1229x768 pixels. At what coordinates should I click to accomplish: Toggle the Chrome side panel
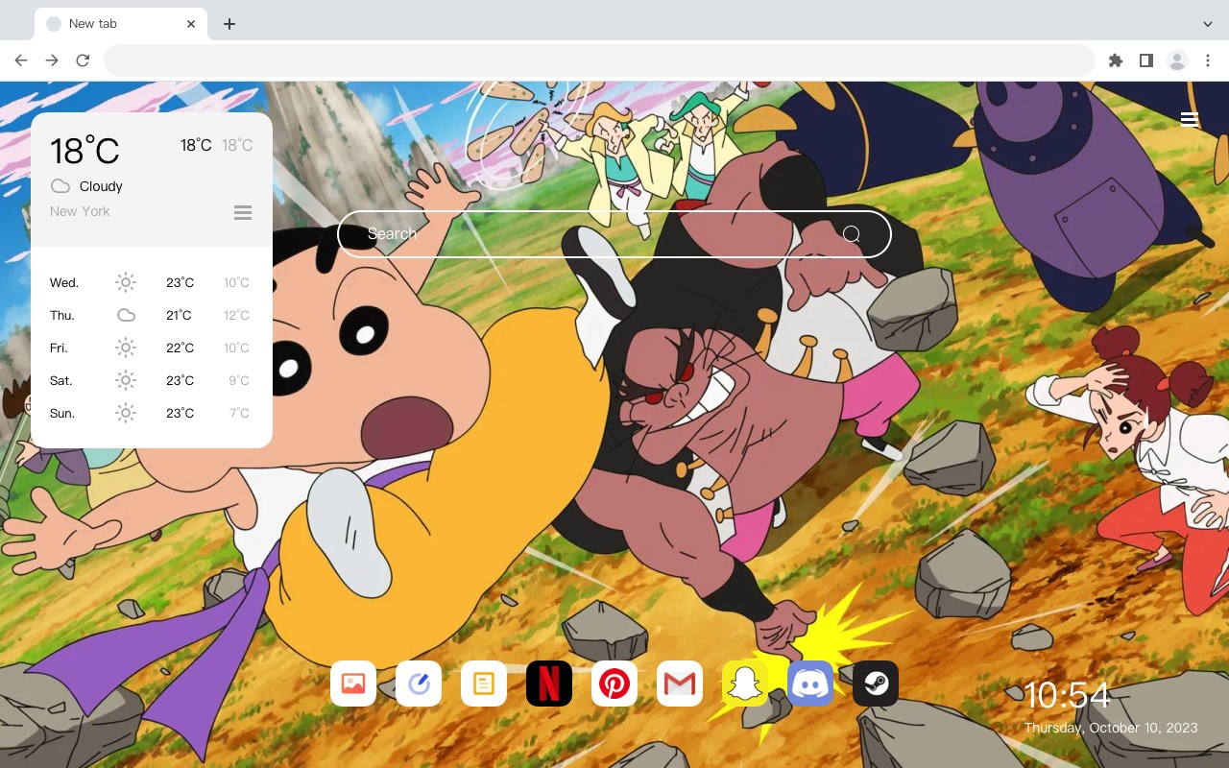1145,60
